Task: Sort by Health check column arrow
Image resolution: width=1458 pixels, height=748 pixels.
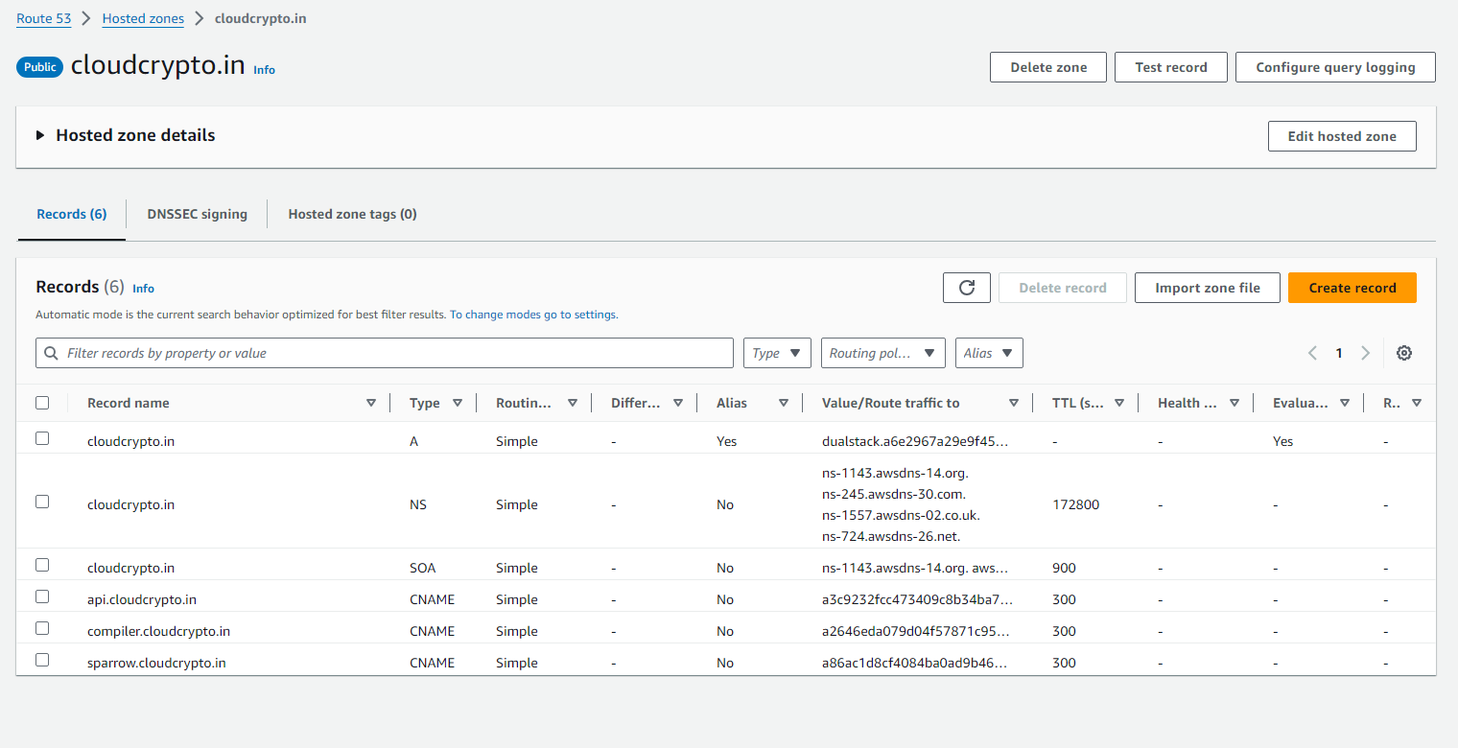Action: pos(1235,404)
